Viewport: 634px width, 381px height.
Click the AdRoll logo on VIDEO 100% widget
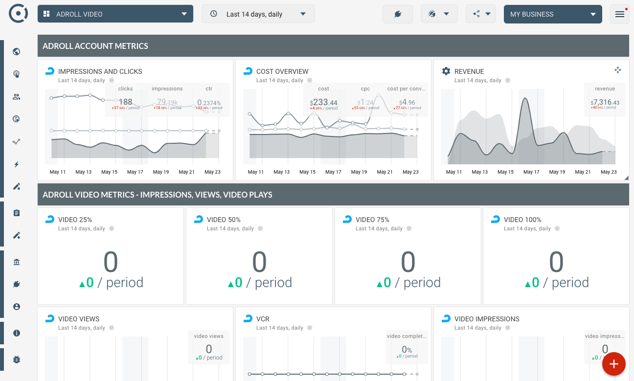pos(496,219)
